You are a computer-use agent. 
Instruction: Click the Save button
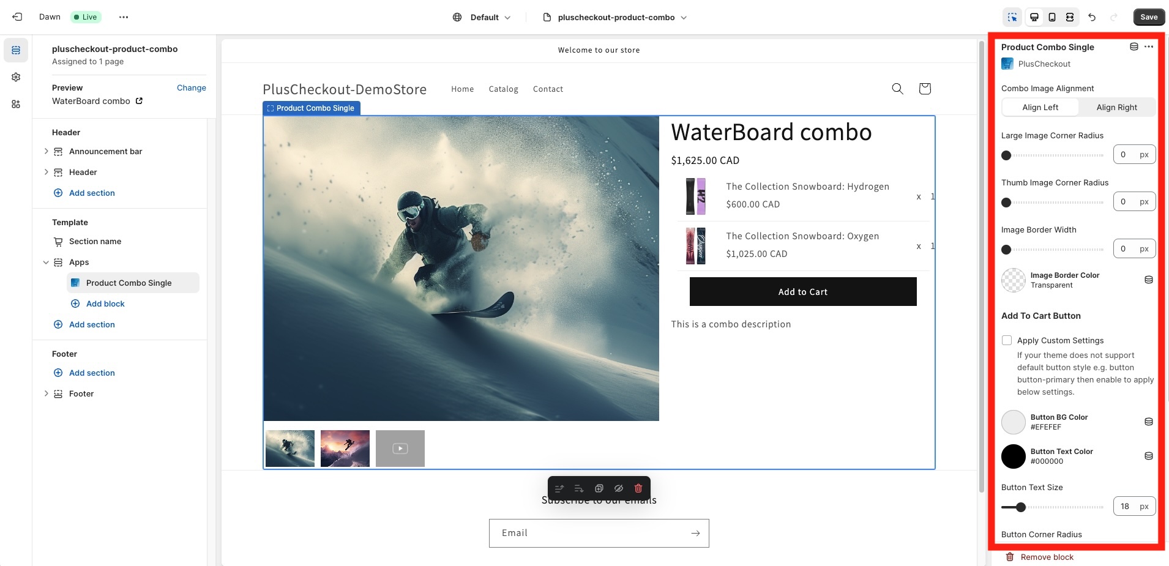click(x=1149, y=17)
